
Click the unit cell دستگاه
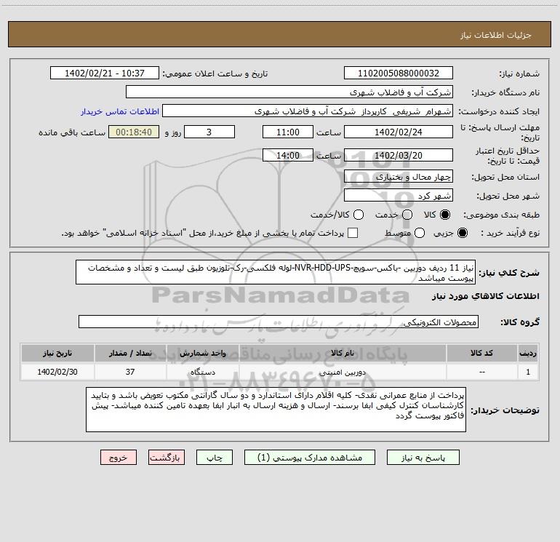(x=202, y=372)
